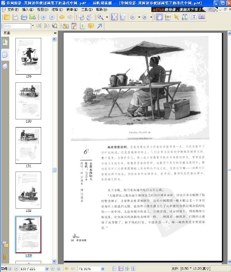This screenshot has height=272, width=231.
Task: Open the Bookmarks panel in sidebar
Action: point(5,42)
